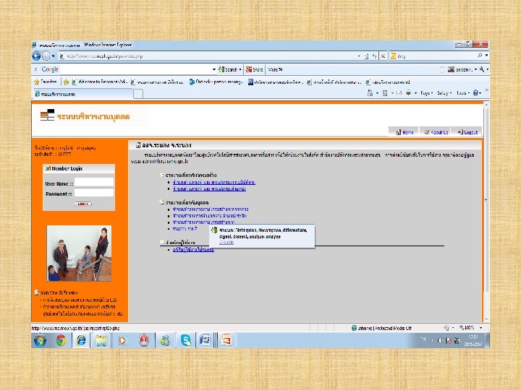Expand the address bar URL dropdown
Image resolution: width=521 pixels, height=390 pixels.
[x=359, y=56]
